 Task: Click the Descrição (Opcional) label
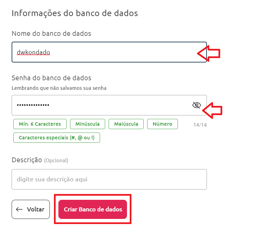pyautogui.click(x=40, y=160)
